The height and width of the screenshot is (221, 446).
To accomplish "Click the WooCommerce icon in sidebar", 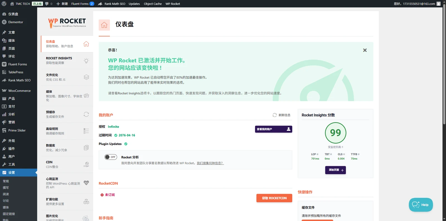I will click(x=4, y=91).
